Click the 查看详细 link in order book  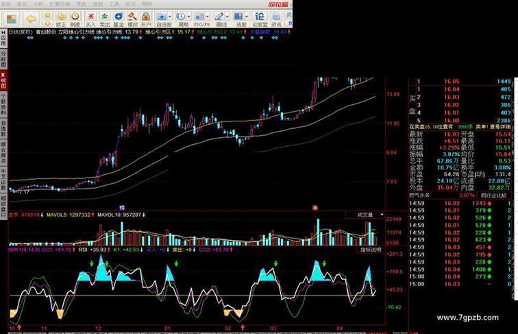pyautogui.click(x=500, y=127)
